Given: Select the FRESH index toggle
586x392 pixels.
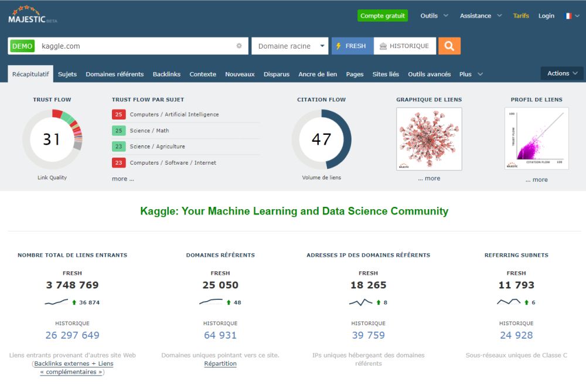Looking at the screenshot, I should point(352,46).
